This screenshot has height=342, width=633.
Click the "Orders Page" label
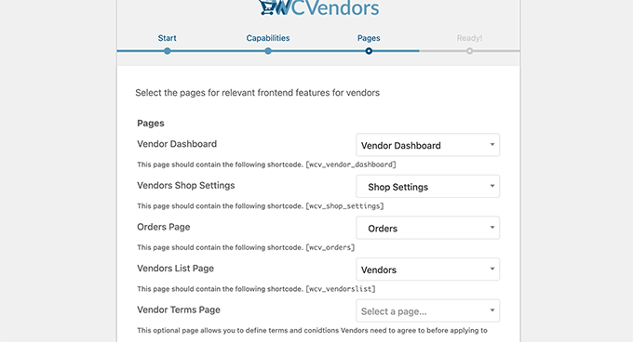164,227
